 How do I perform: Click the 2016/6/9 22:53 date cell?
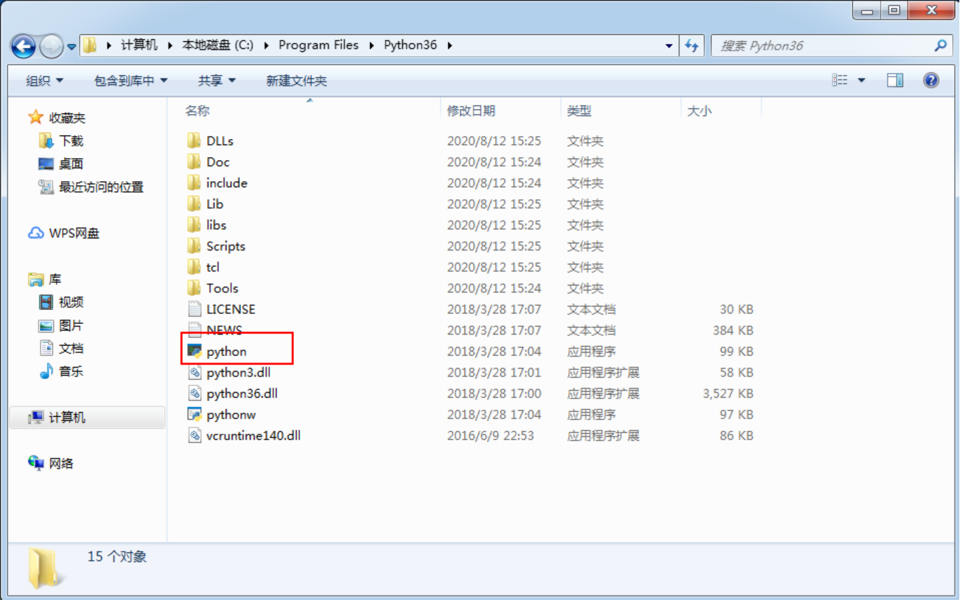(x=490, y=436)
